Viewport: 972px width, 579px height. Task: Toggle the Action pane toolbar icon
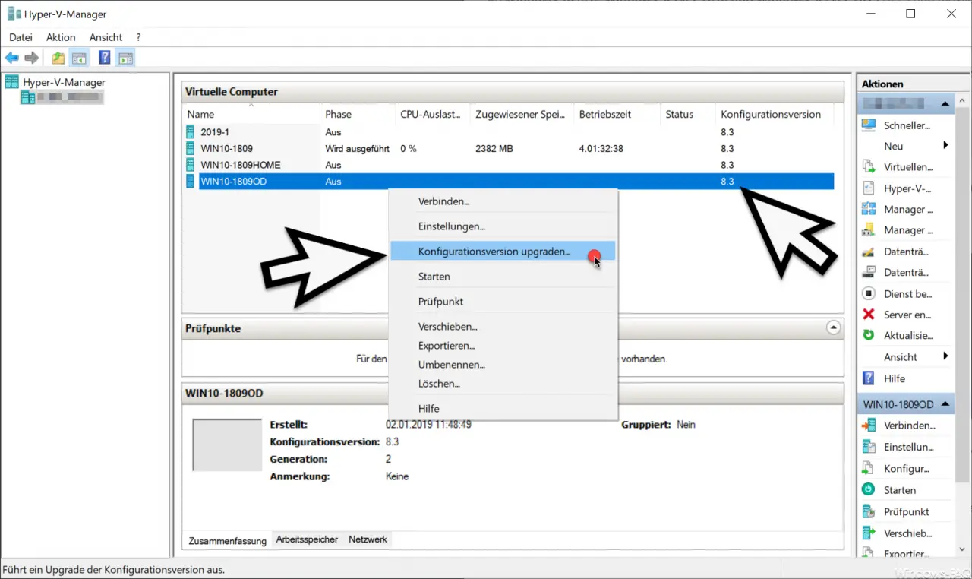[x=125, y=58]
